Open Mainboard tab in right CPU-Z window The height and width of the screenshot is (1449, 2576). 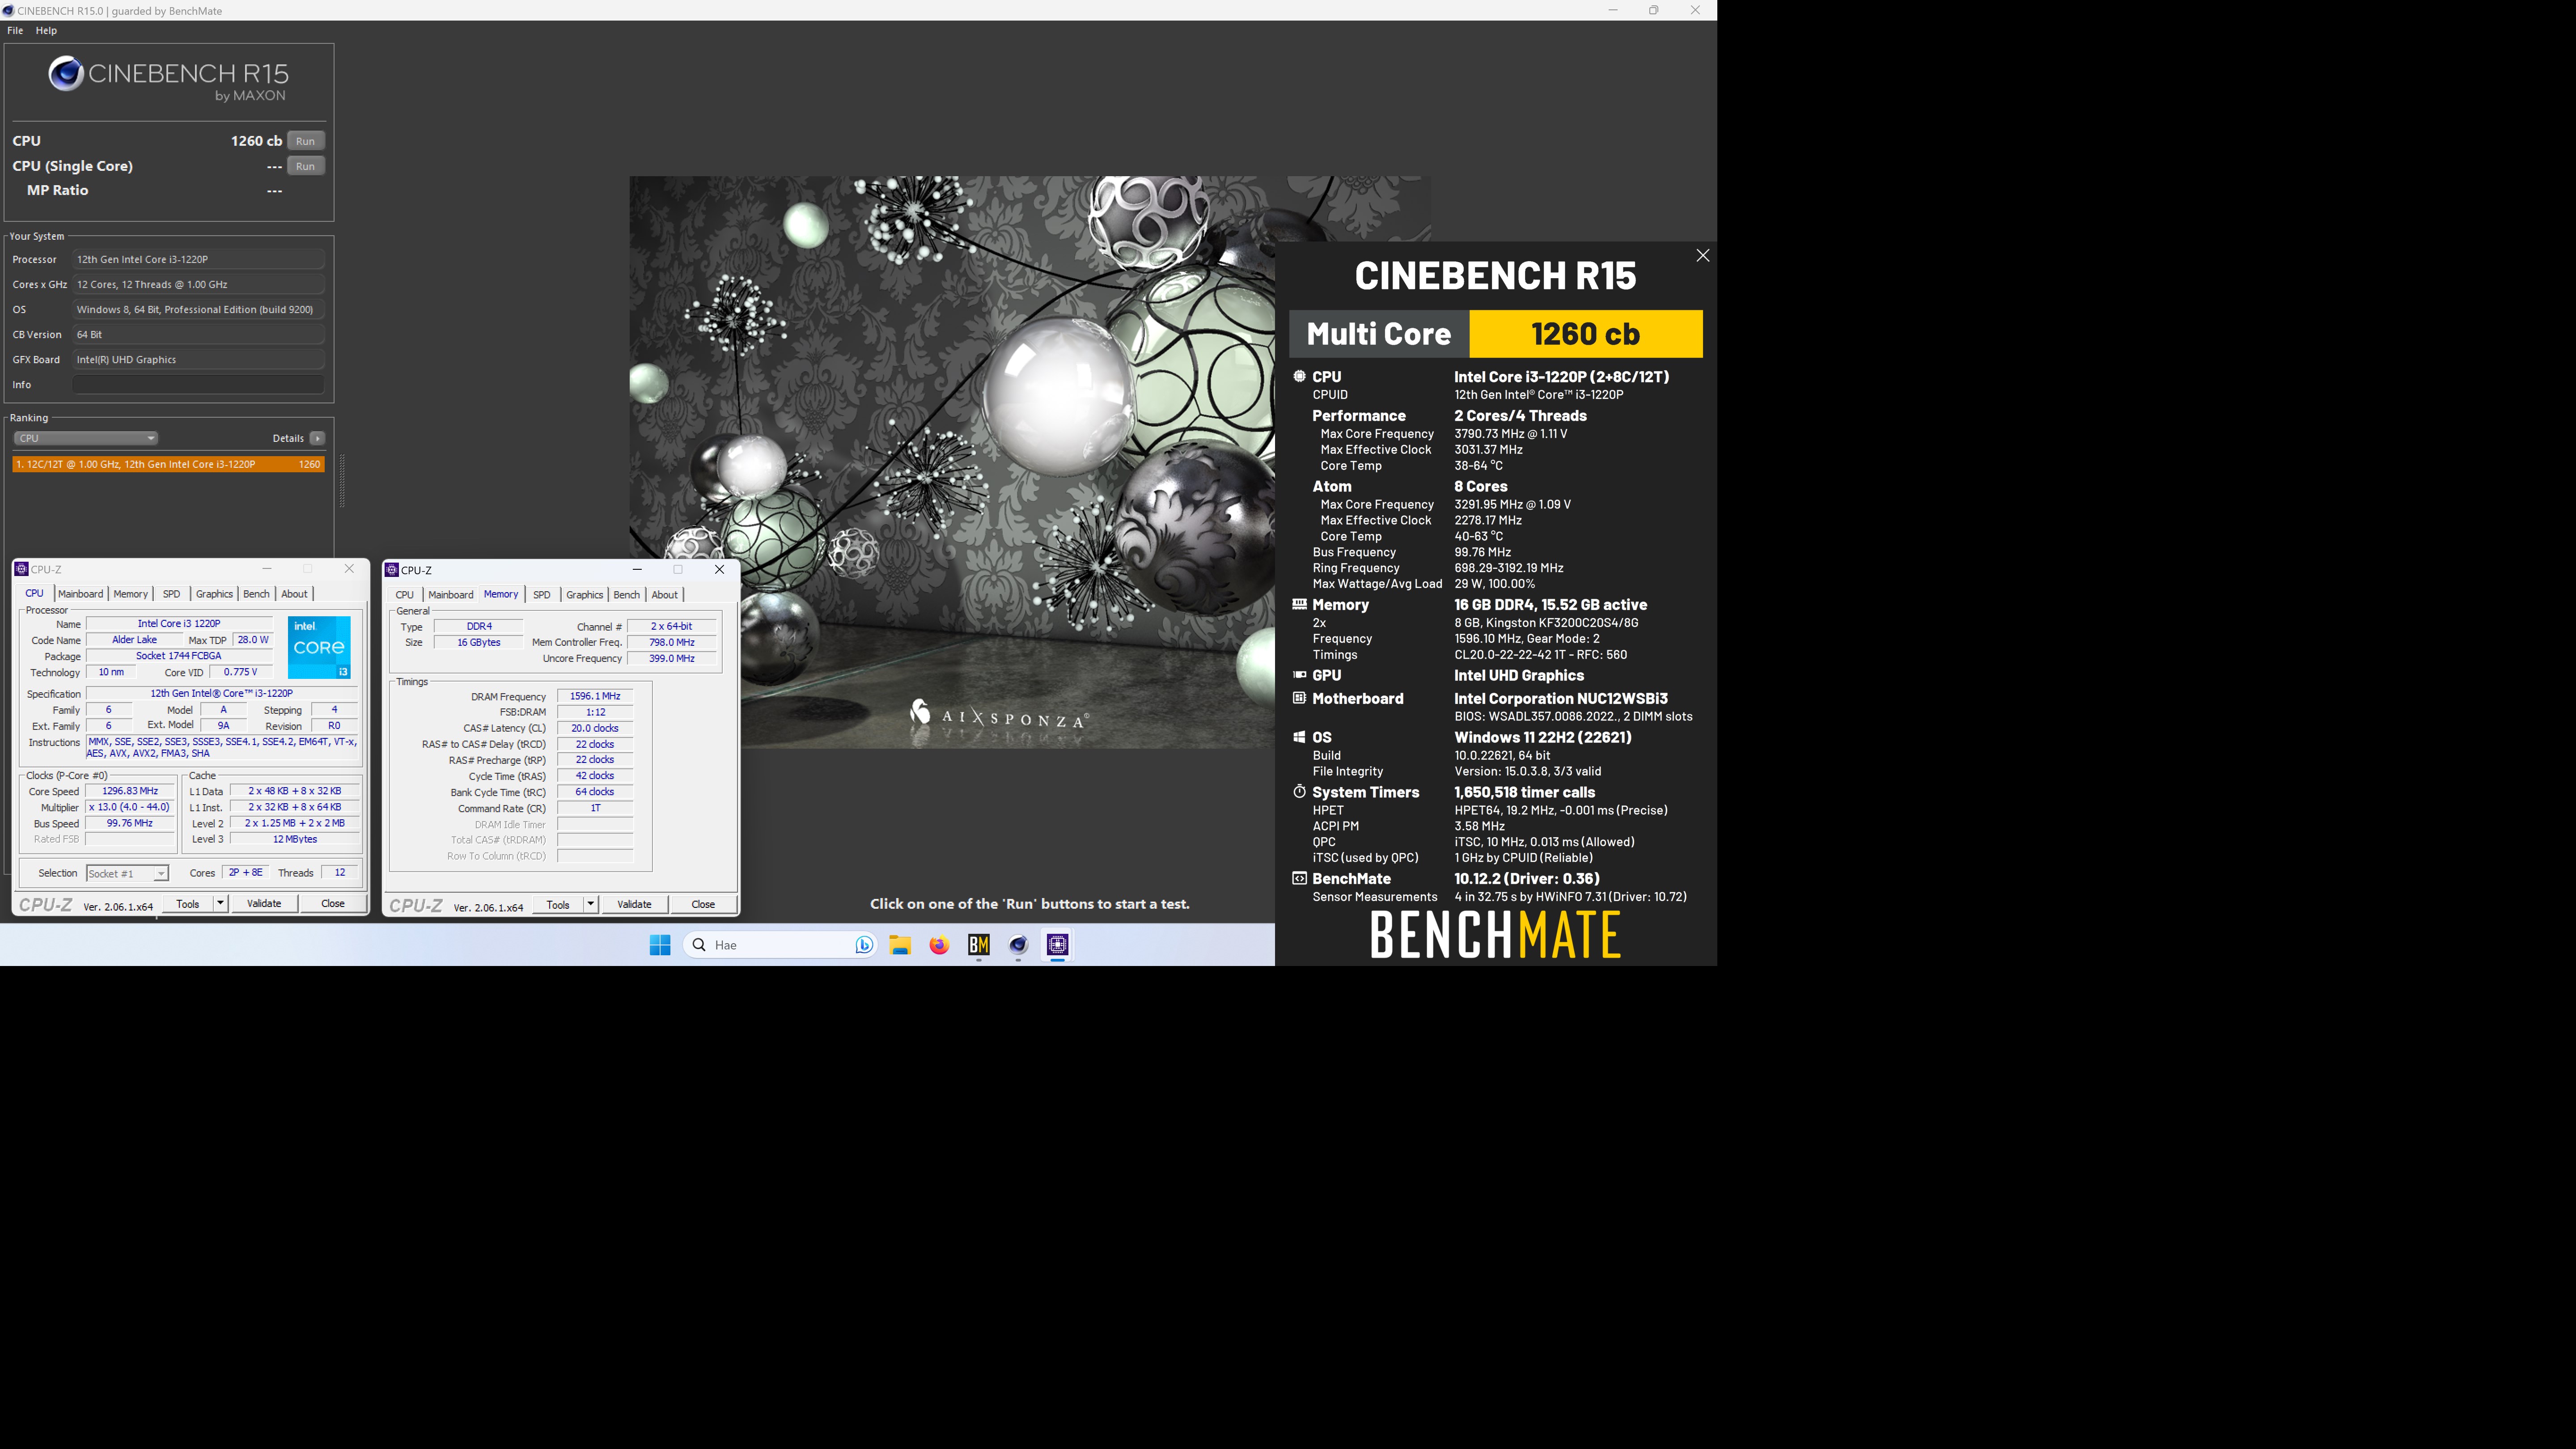point(451,595)
